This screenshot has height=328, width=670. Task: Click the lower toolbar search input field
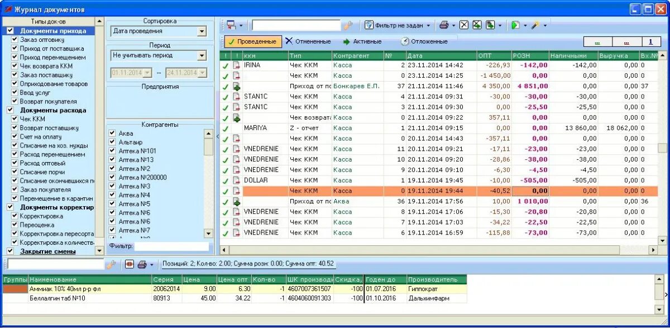tap(56, 264)
